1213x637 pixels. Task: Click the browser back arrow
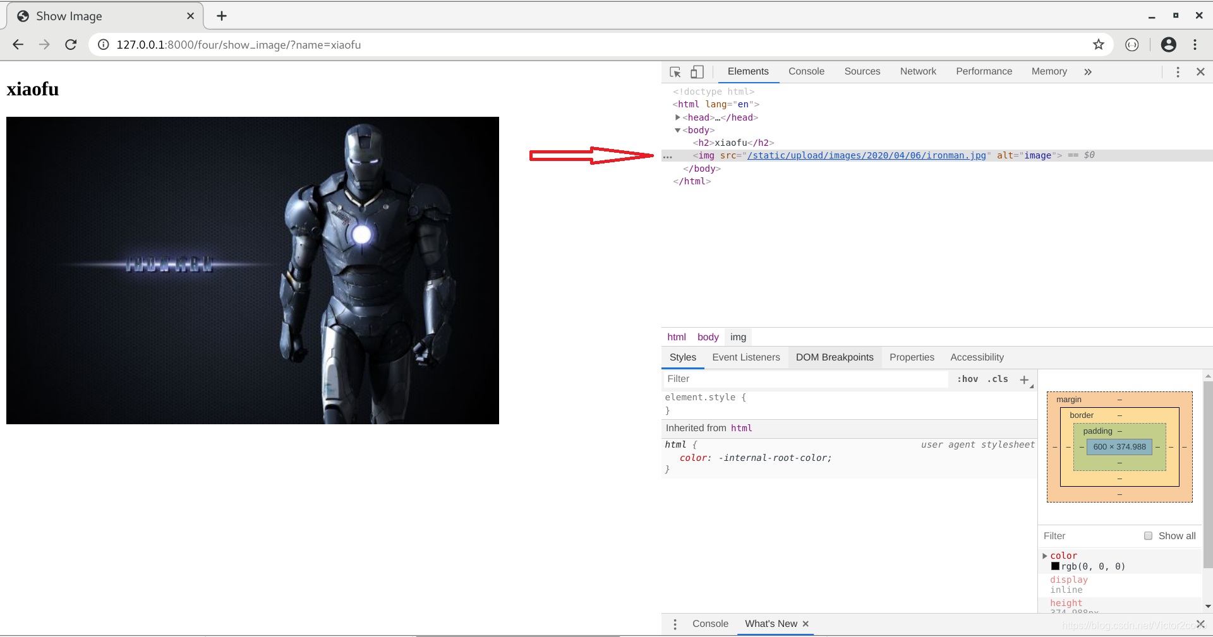[18, 44]
